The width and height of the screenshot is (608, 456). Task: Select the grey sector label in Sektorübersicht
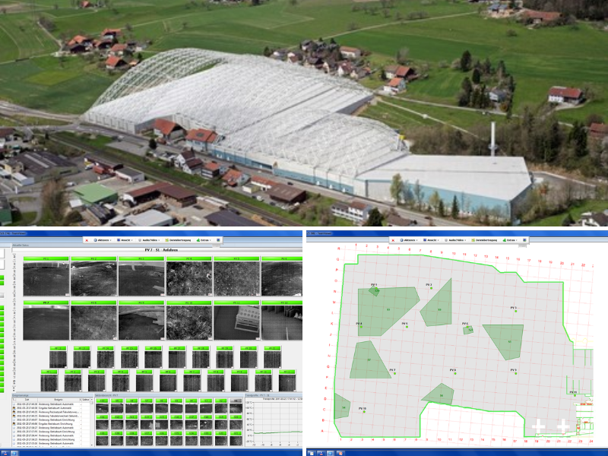(236, 401)
